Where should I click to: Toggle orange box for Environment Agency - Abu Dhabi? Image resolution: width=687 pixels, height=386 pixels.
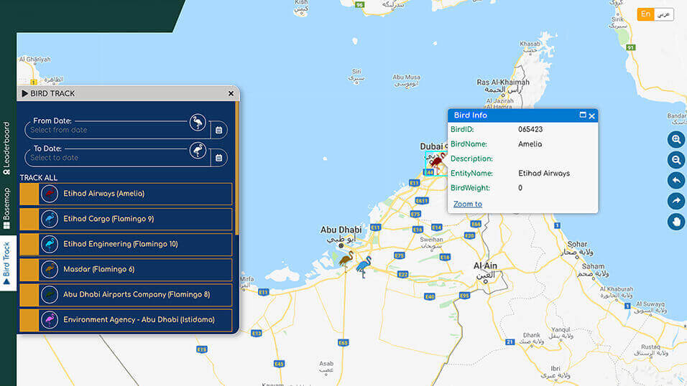[29, 320]
